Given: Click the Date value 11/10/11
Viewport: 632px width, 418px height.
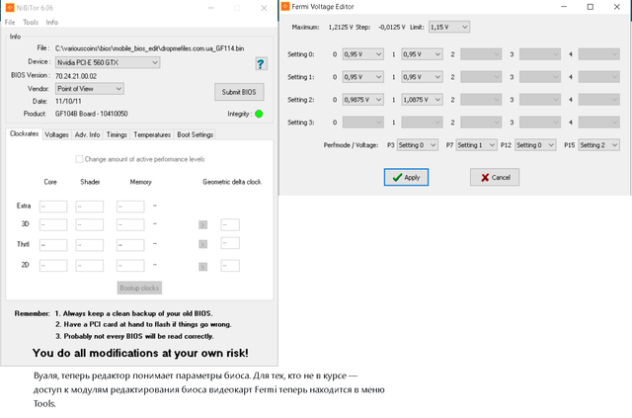Looking at the screenshot, I should [x=68, y=101].
